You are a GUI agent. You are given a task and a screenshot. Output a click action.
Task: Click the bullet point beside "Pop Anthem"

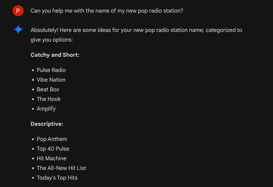point(33,139)
